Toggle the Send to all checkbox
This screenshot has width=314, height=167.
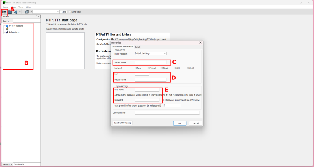click(70, 12)
